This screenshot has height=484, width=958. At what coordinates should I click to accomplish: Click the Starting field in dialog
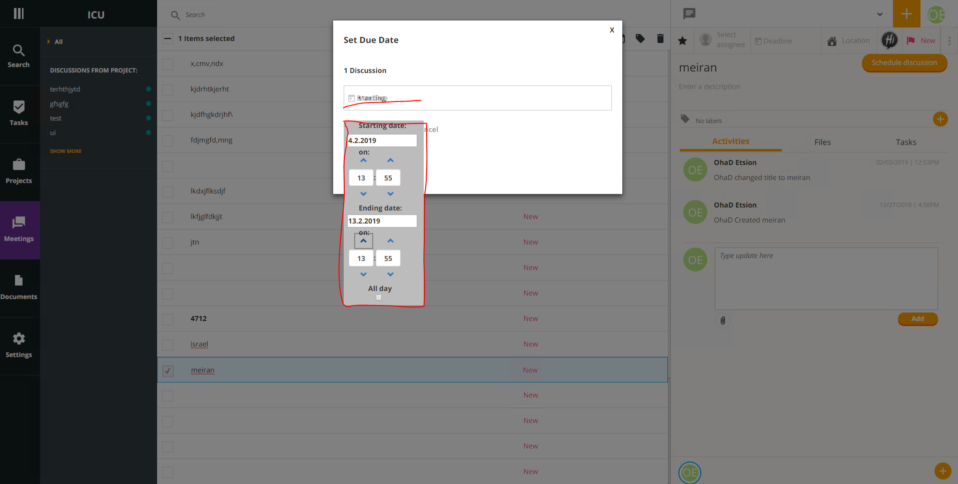tap(477, 98)
